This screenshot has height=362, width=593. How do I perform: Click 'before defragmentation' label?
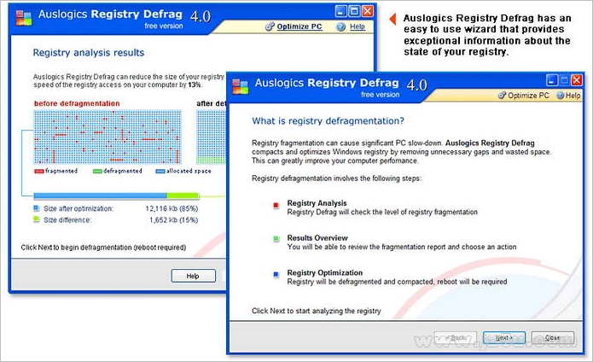pos(77,103)
